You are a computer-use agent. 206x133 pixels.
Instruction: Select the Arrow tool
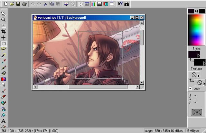[x=4, y=14]
